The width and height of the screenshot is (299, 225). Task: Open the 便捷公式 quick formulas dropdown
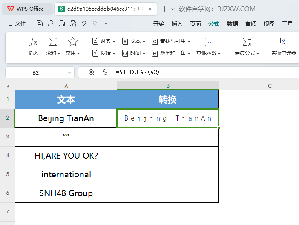(247, 47)
